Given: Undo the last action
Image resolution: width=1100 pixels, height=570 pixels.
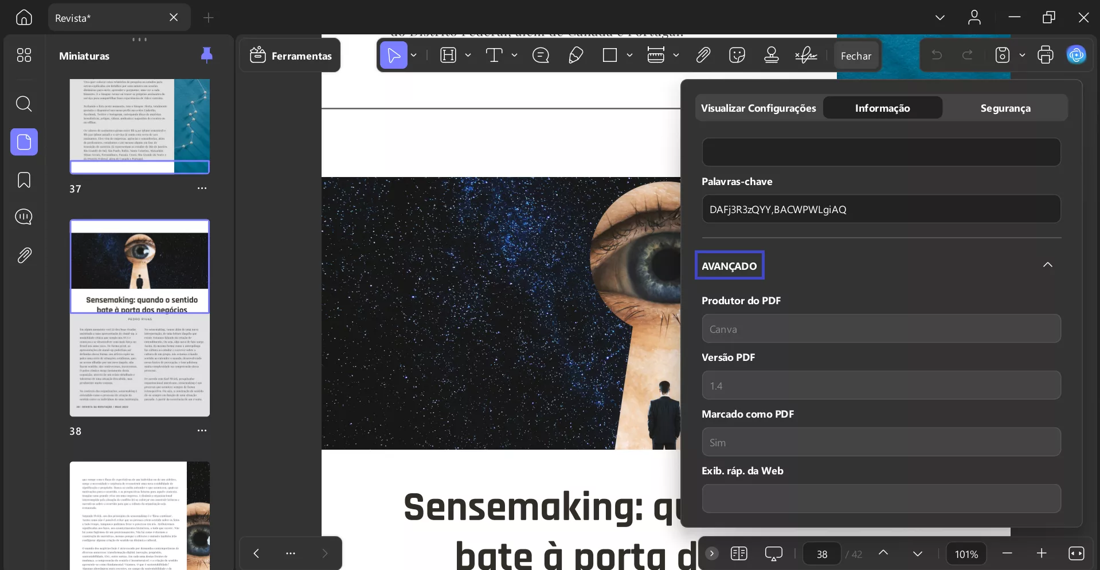Looking at the screenshot, I should tap(937, 55).
